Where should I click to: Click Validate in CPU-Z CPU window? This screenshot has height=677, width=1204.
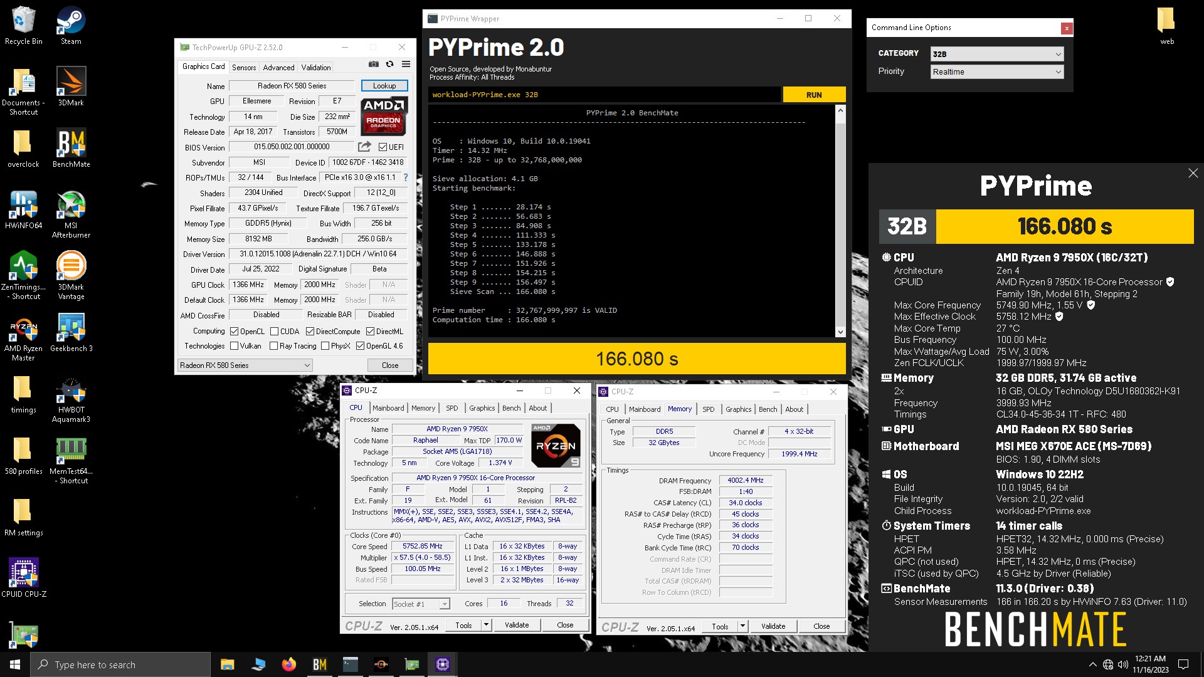tap(517, 625)
